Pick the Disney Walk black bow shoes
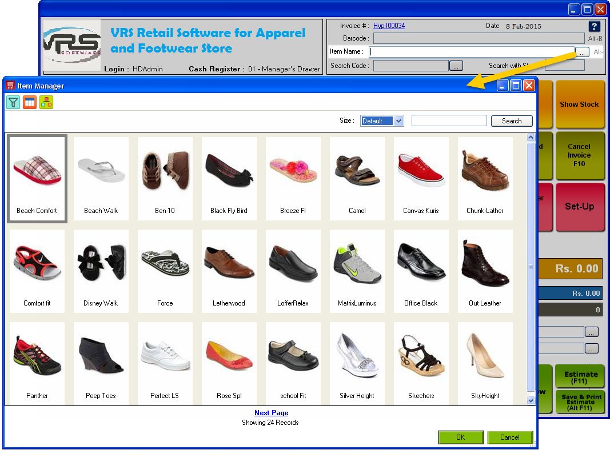 coord(101,271)
